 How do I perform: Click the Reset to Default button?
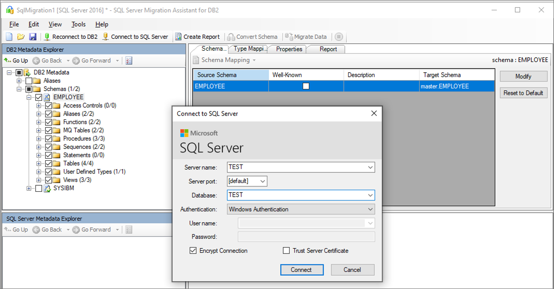(x=523, y=93)
